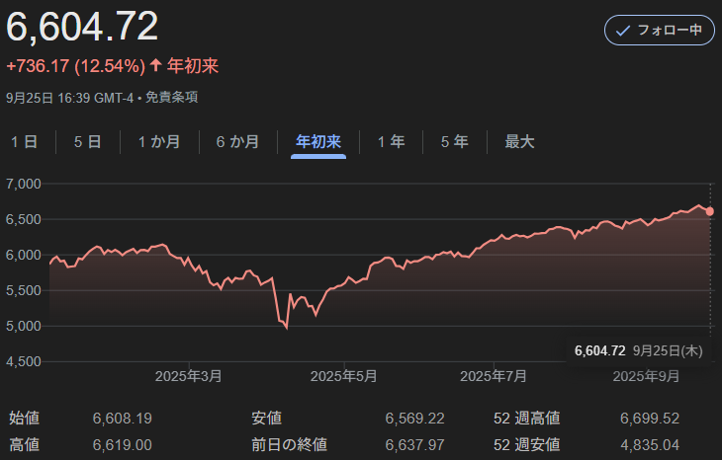Click the 6,604.72 tooltip on the chart
Screen dimensions: 722x460
click(x=637, y=350)
